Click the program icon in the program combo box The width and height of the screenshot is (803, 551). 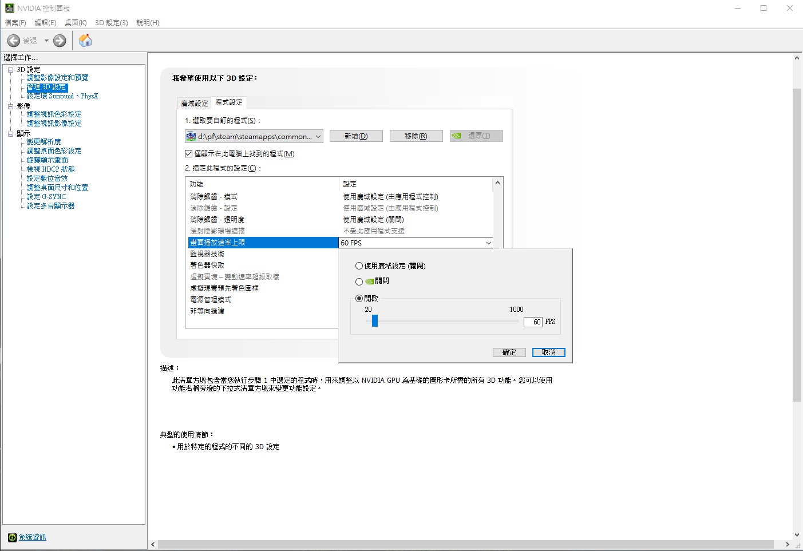click(x=191, y=136)
